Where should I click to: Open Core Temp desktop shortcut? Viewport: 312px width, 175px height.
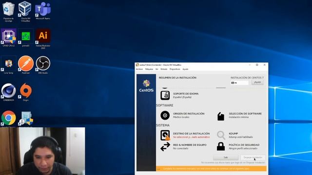(8, 65)
